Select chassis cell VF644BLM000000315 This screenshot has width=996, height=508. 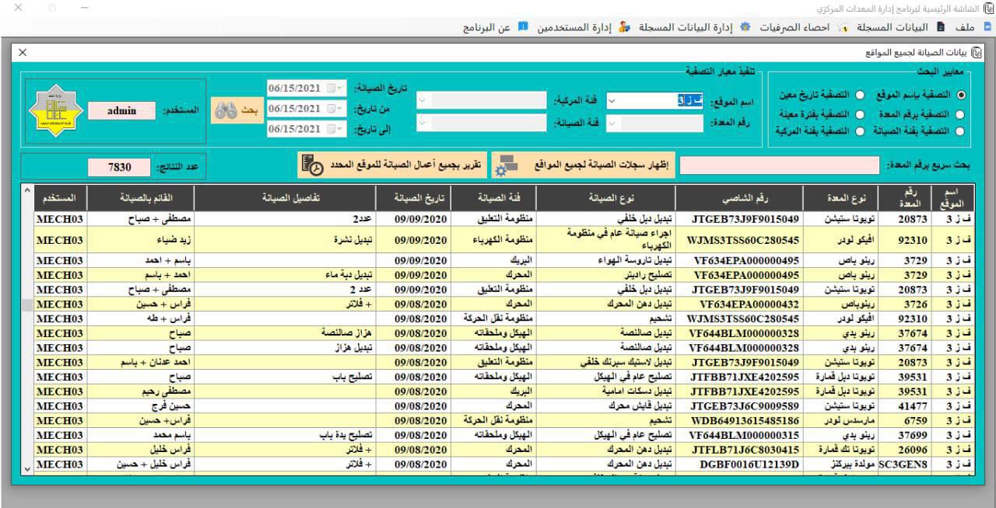pos(738,435)
